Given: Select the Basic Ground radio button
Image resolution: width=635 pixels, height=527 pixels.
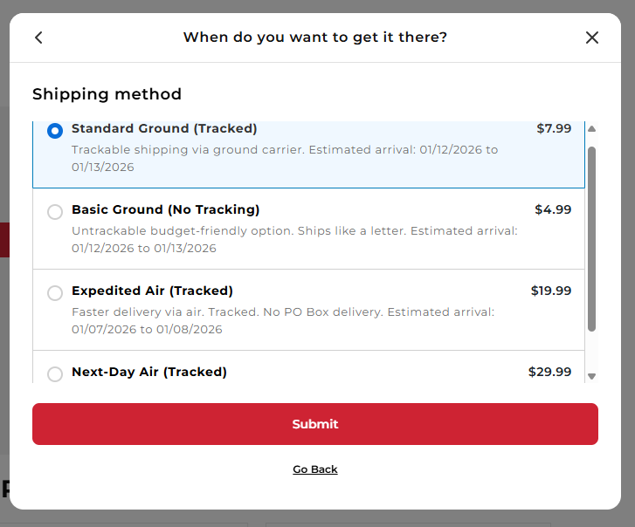Looking at the screenshot, I should (55, 211).
